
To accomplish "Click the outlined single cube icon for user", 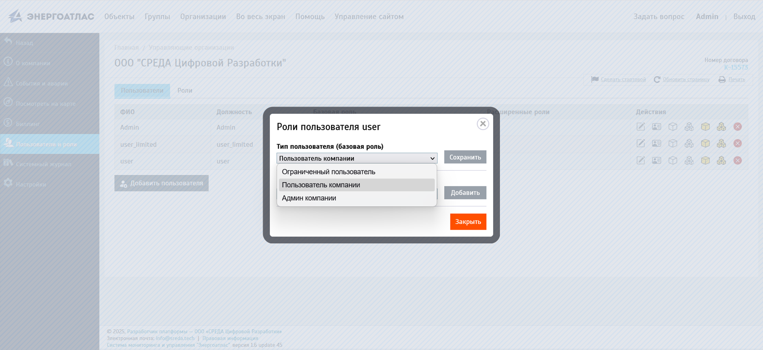I will 673,161.
